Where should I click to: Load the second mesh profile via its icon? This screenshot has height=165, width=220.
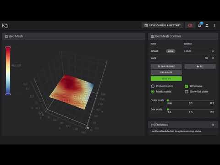[x=206, y=58]
